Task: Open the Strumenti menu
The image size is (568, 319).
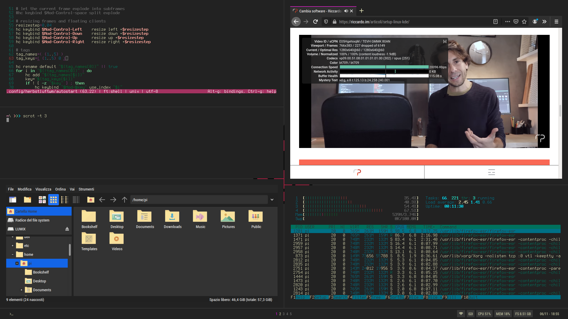Action: (86, 189)
